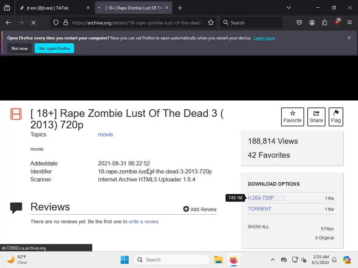
Task: Click the movie topic link
Action: (x=106, y=134)
